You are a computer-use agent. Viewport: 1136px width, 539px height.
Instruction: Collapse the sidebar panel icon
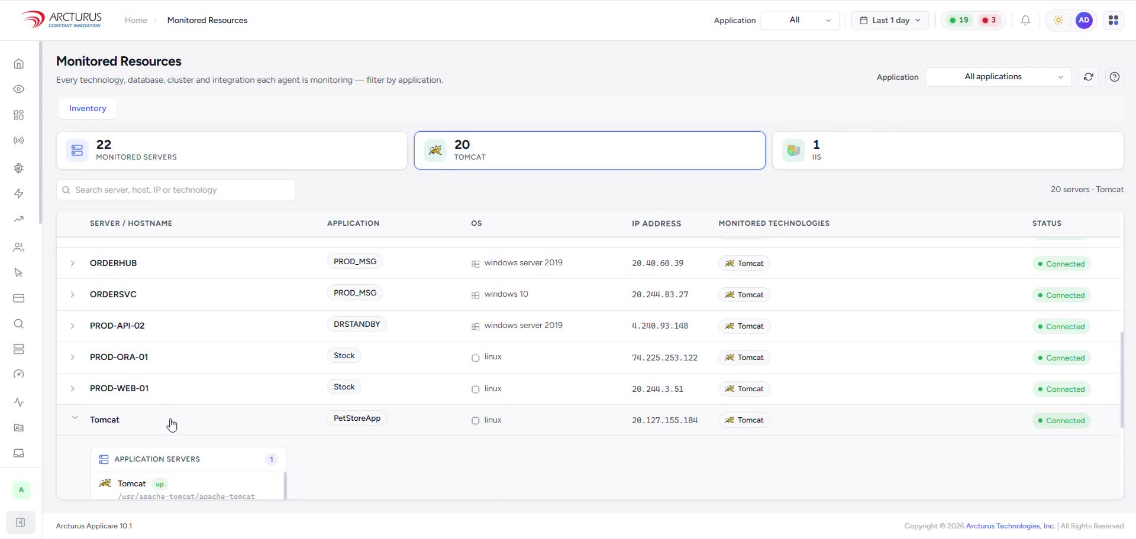point(21,522)
